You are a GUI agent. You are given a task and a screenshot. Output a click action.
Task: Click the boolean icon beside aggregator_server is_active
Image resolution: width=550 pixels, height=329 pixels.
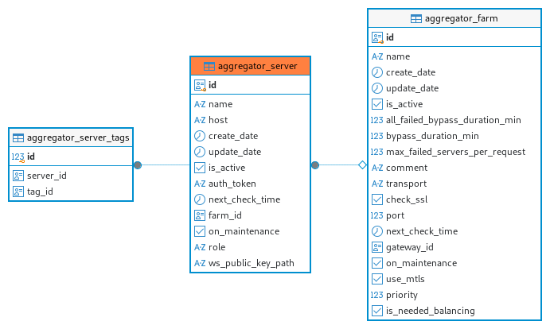point(200,168)
